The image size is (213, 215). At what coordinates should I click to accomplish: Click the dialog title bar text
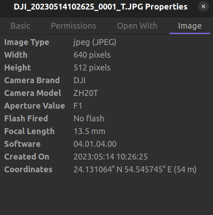coord(101,7)
